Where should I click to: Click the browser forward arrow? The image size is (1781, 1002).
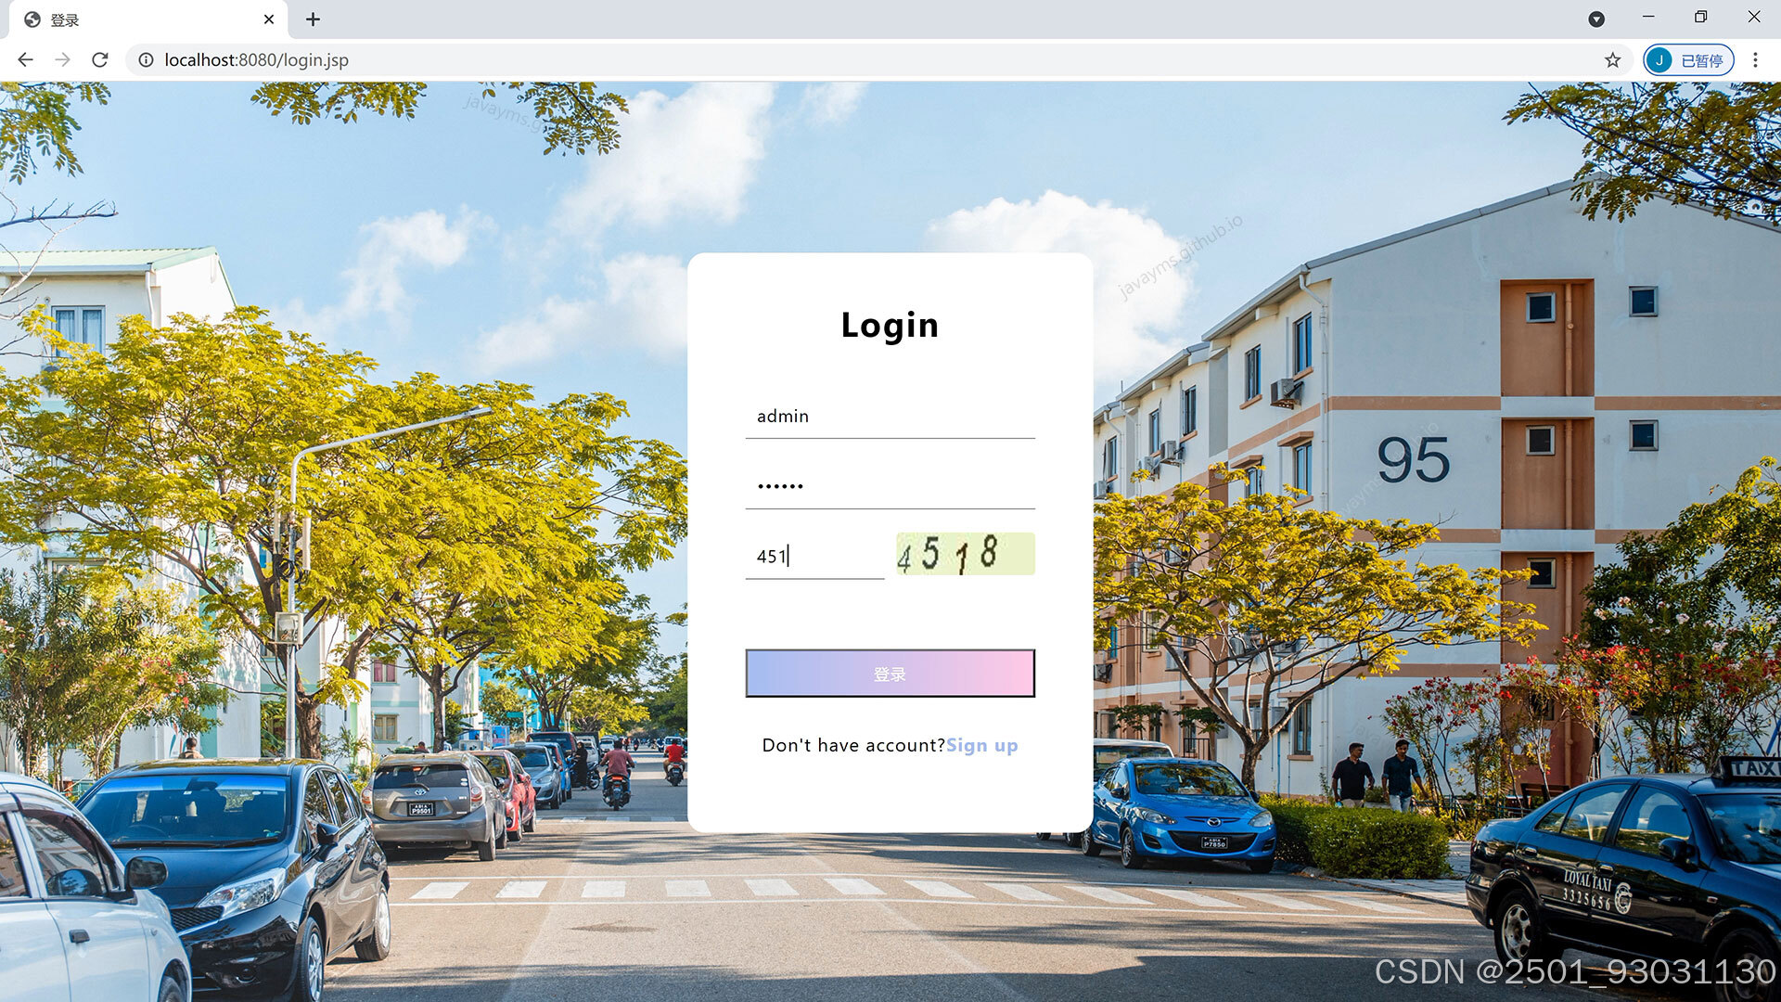click(x=62, y=60)
